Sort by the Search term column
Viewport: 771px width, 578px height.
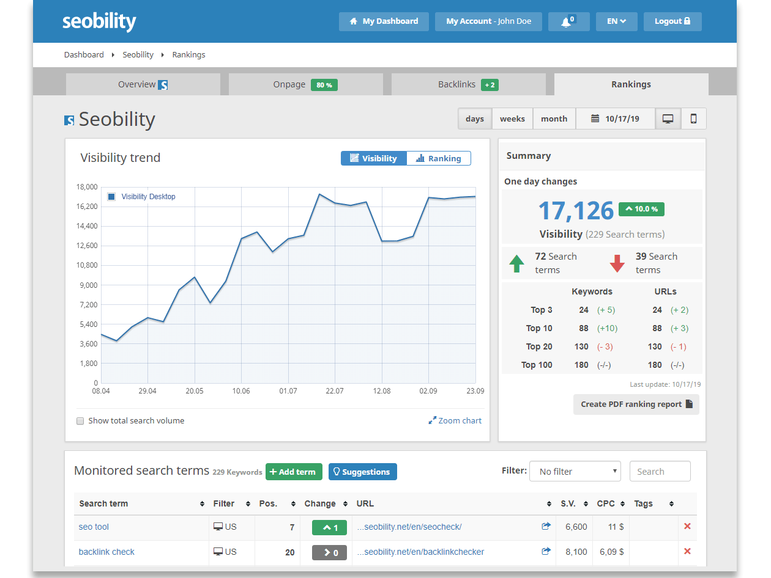coord(141,503)
